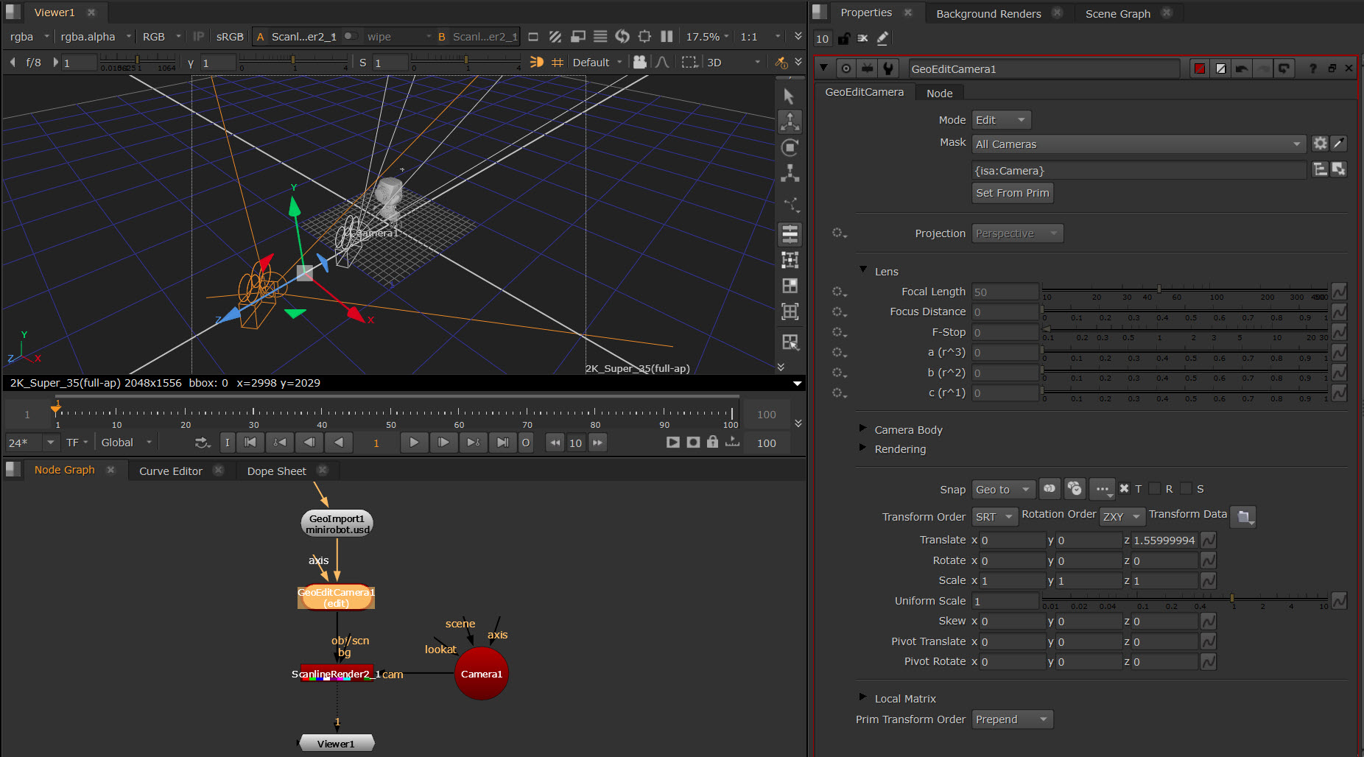Image resolution: width=1364 pixels, height=757 pixels.
Task: Uncheck the T snap checkbox
Action: [x=1125, y=489]
